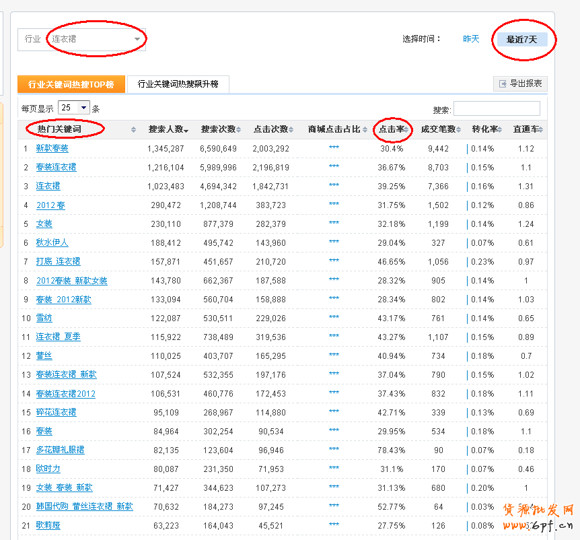580x540 pixels.
Task: Switch to 行业关键词热搜飙升榜 tab
Action: click(178, 84)
